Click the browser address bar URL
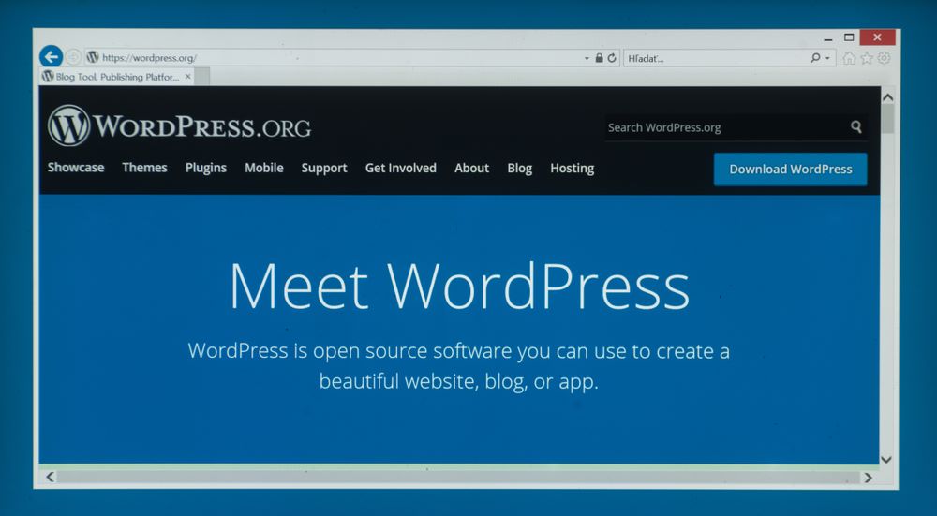This screenshot has width=937, height=516. click(x=149, y=58)
